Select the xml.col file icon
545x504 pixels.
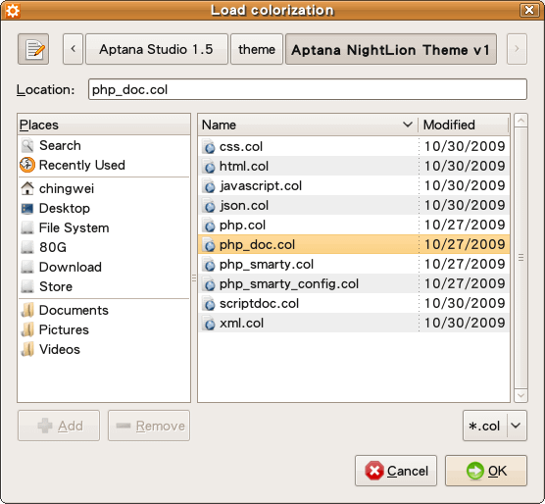209,324
